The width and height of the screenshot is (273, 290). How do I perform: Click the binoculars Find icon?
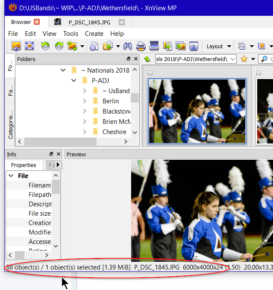pos(128,46)
